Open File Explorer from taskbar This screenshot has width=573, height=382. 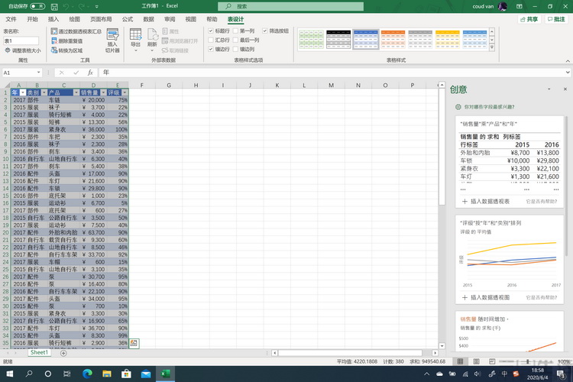pos(107,374)
